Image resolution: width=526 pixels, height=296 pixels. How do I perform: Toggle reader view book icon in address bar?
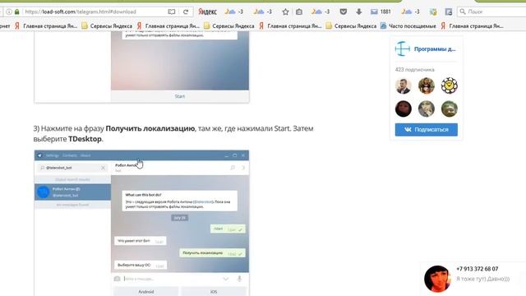(172, 12)
